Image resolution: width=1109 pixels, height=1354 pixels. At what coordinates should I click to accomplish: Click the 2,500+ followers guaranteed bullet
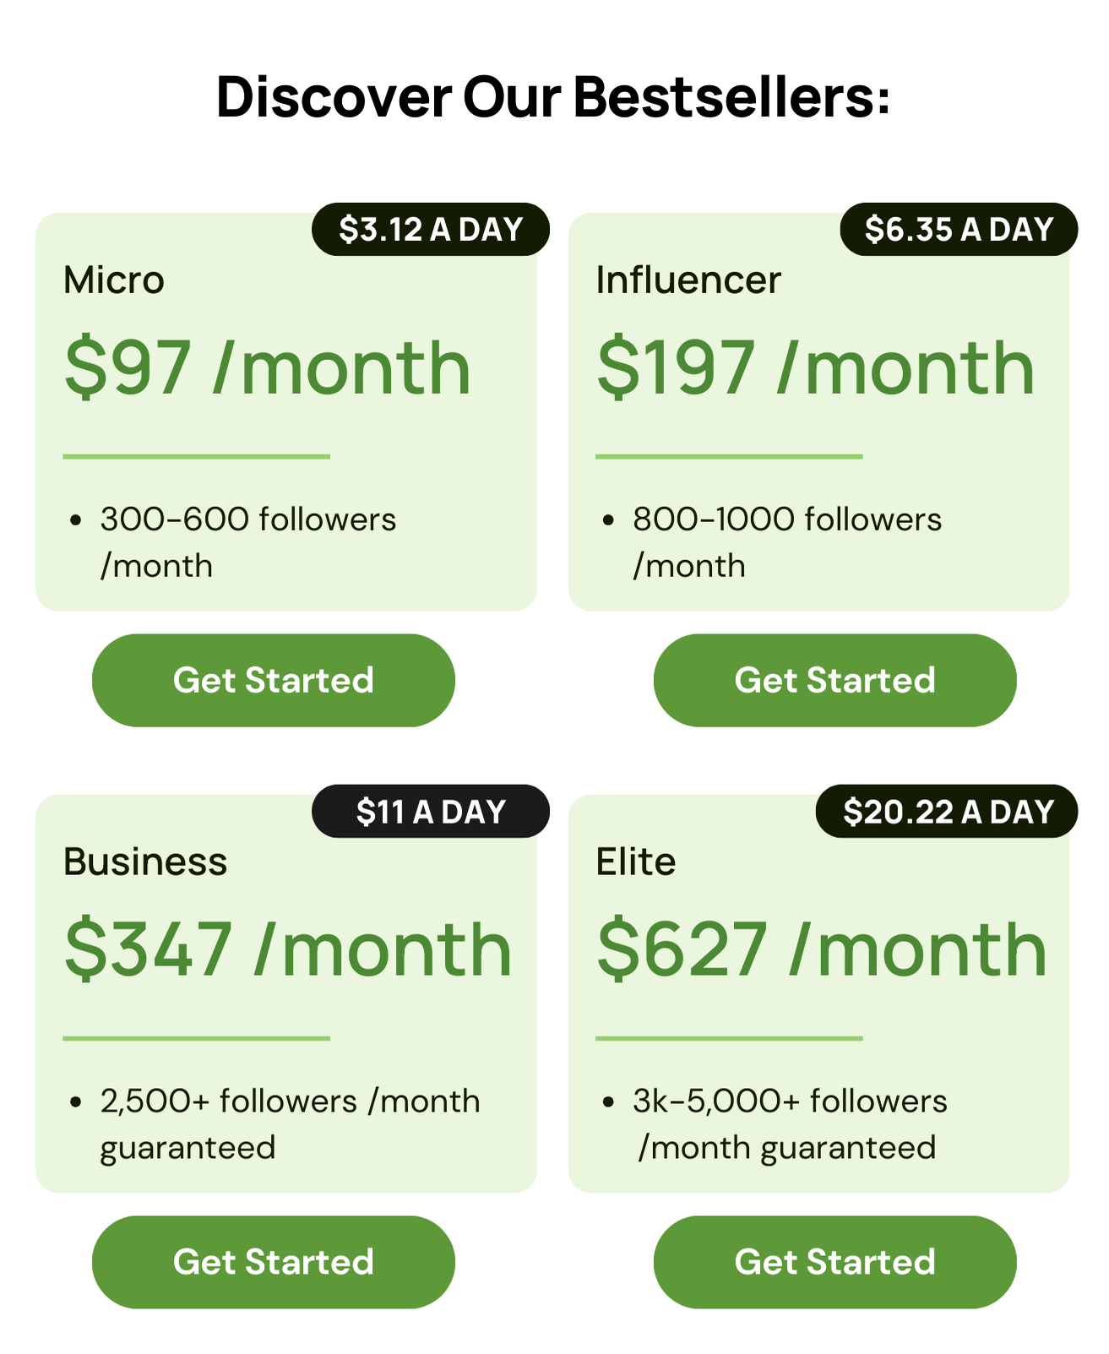[x=289, y=1123]
